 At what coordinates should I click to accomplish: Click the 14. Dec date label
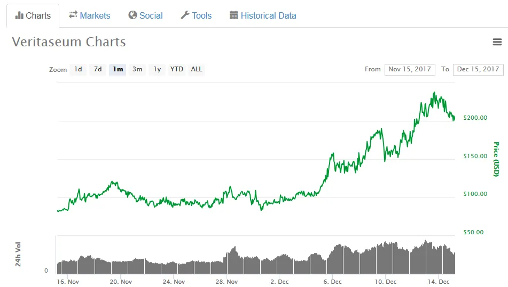coord(439,282)
